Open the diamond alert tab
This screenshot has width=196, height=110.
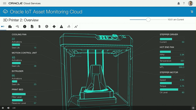(x=54, y=26)
